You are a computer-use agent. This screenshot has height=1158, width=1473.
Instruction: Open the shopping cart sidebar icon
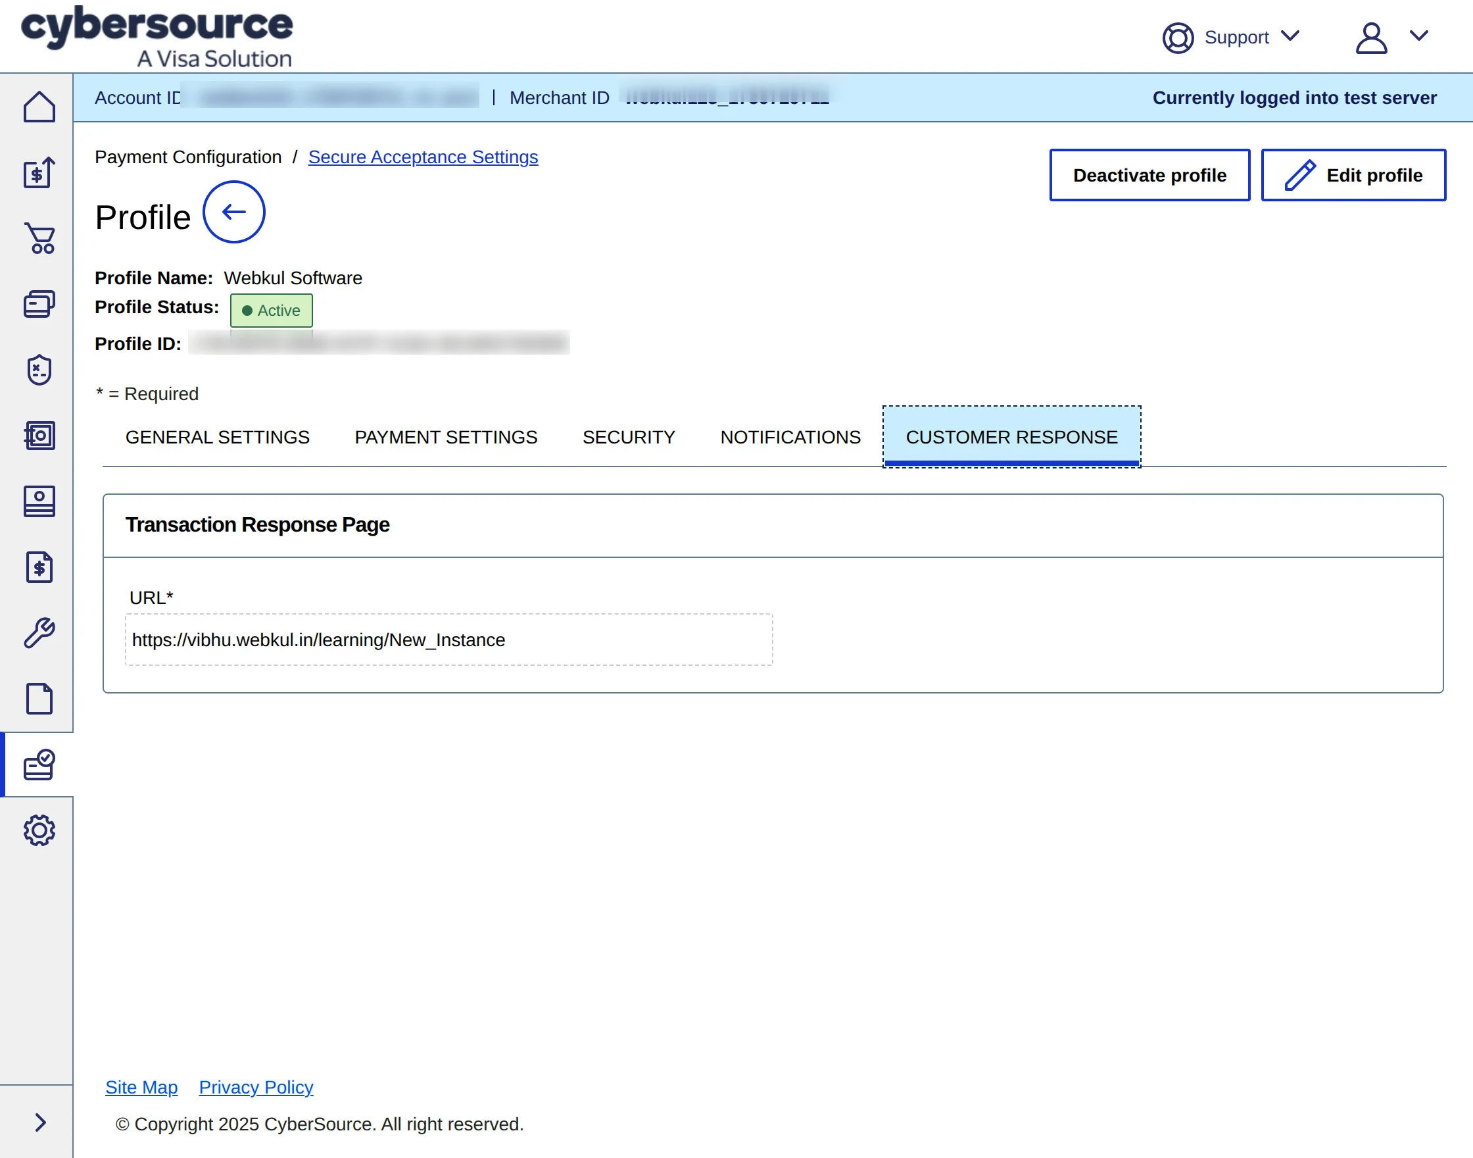39,239
